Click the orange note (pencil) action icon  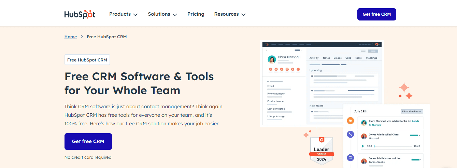271,69
